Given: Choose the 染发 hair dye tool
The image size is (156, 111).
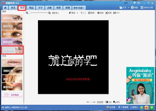Looking at the screenshot, I should [12, 79].
